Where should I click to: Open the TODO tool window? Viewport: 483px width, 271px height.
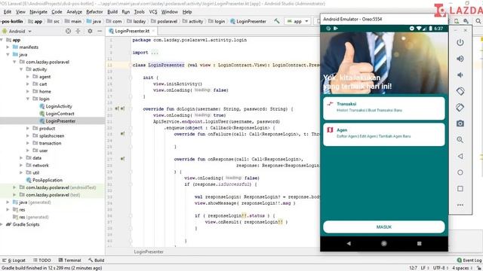[x=42, y=260]
